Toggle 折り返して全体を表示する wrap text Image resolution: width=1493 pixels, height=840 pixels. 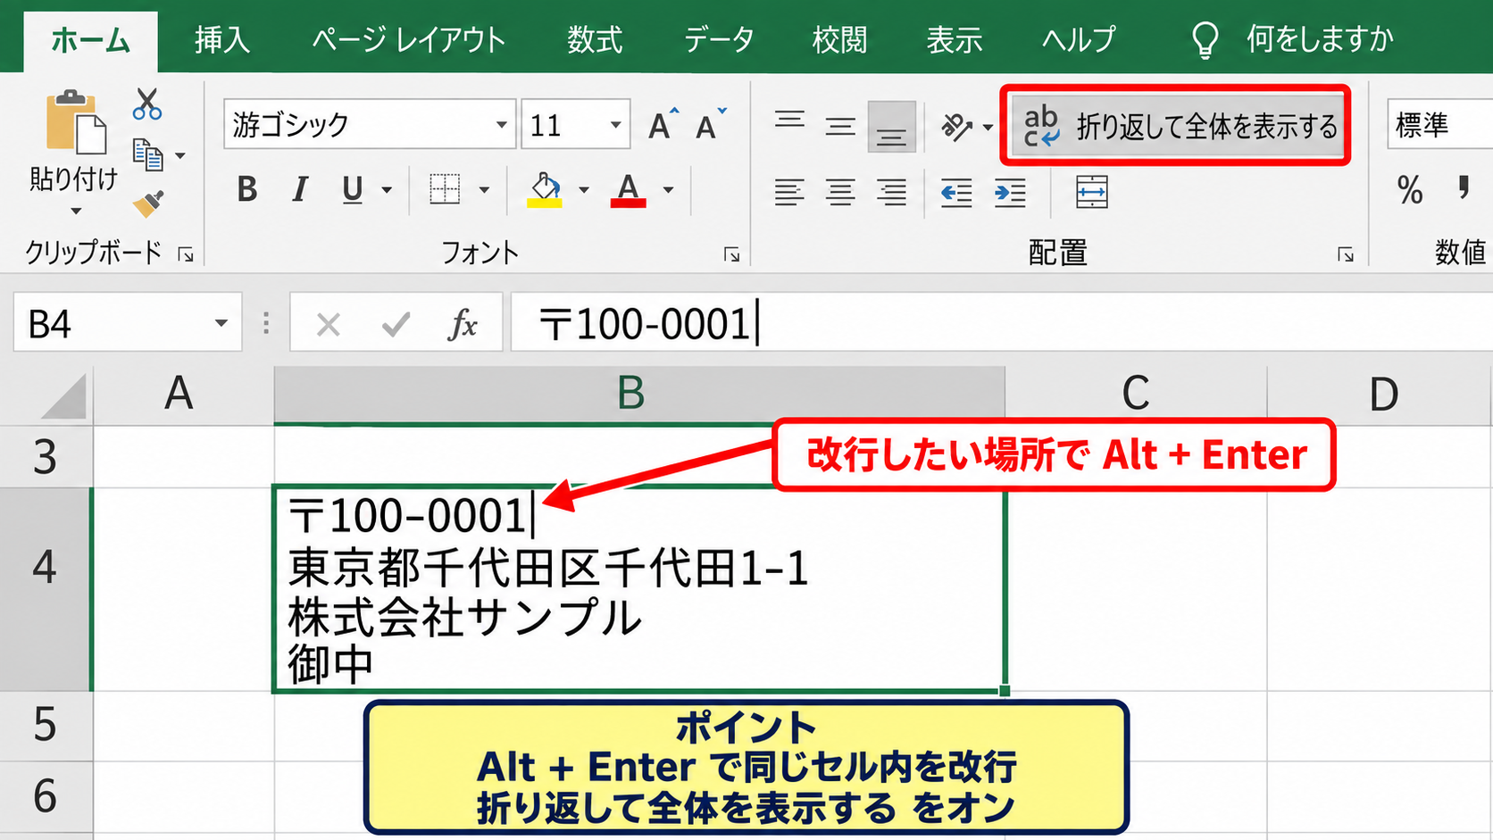pyautogui.click(x=1174, y=126)
